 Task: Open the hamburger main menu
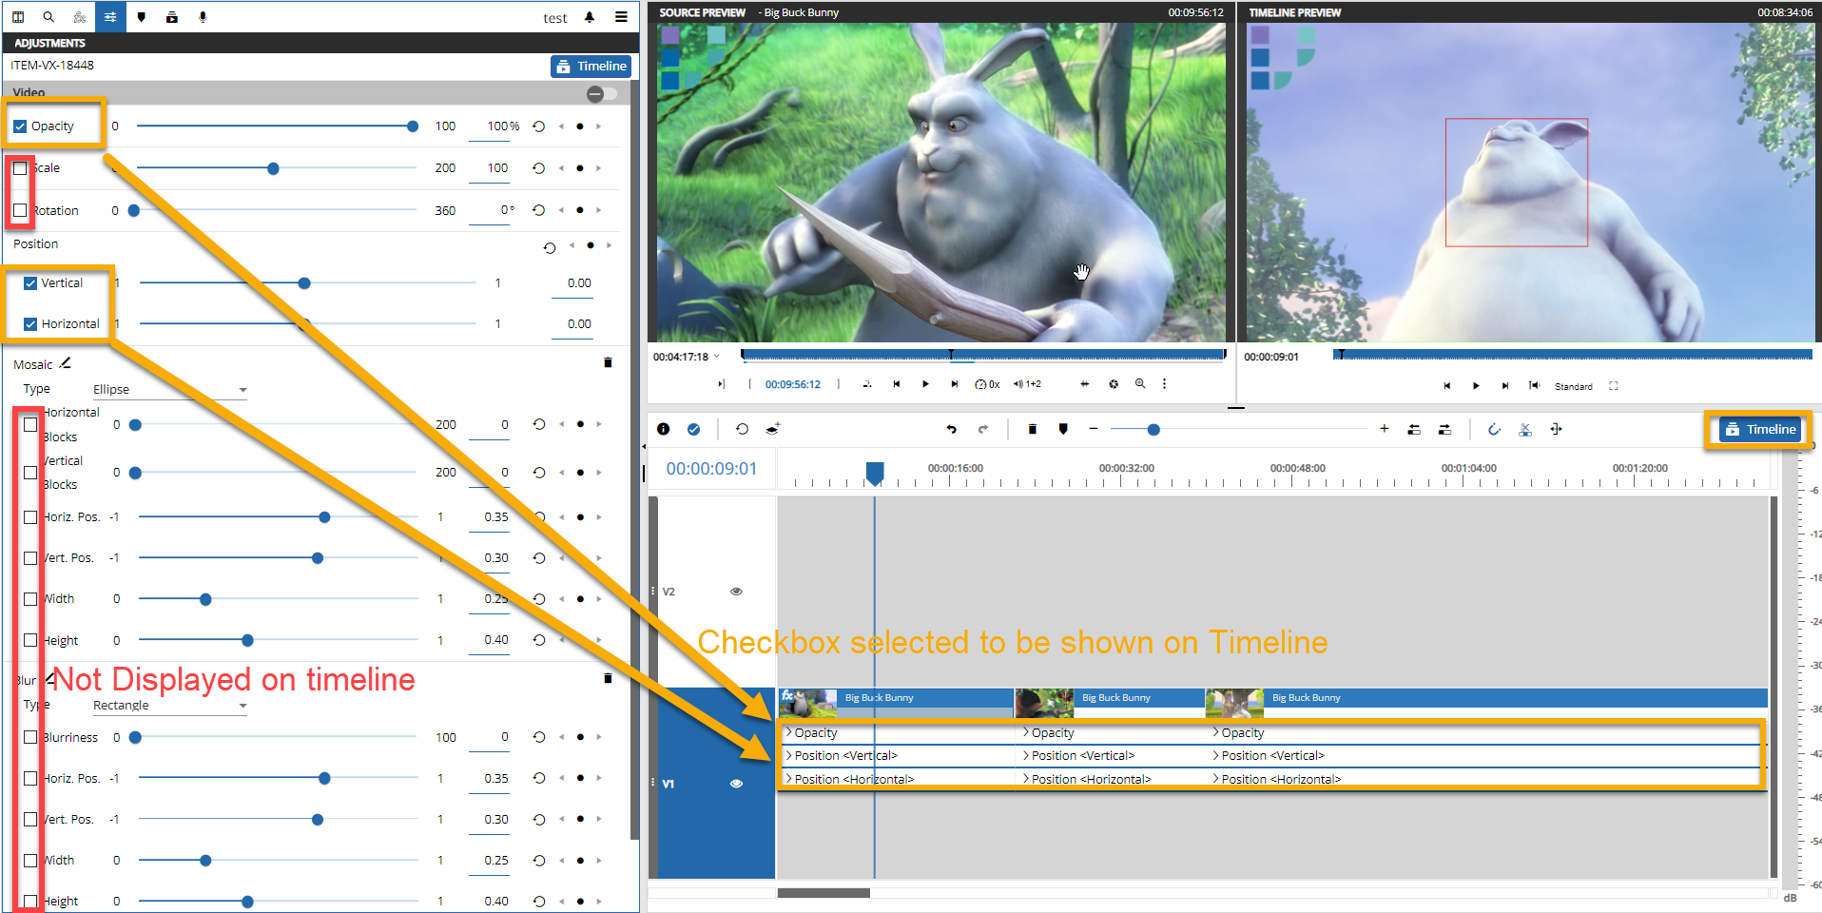621,17
